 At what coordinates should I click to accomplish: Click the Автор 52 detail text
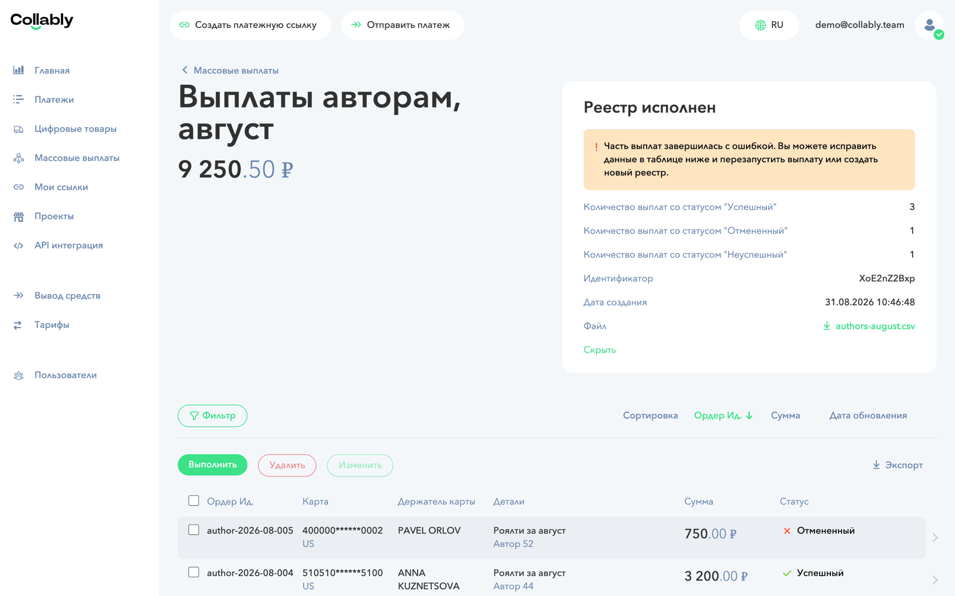513,544
